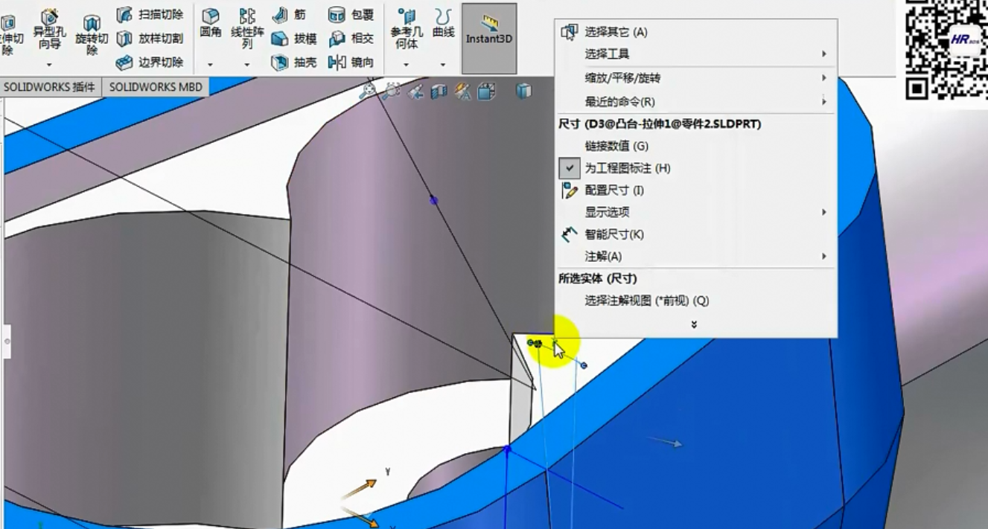Open the SOLIDWORKS MBD tab
The image size is (988, 529).
tap(156, 87)
